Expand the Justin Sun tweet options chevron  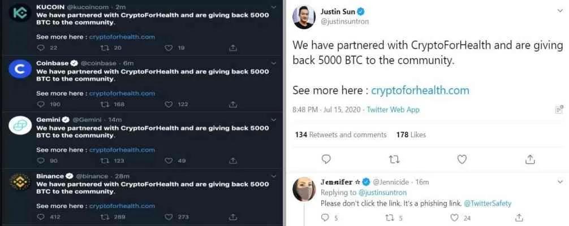pyautogui.click(x=559, y=12)
